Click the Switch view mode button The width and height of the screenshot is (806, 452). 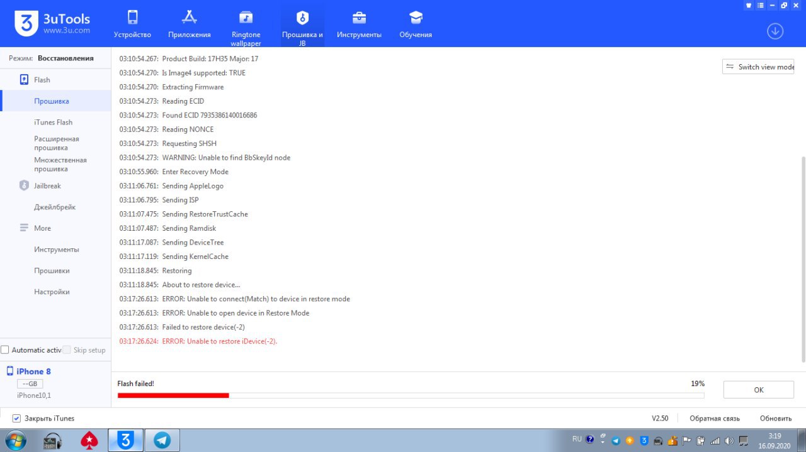[758, 67]
